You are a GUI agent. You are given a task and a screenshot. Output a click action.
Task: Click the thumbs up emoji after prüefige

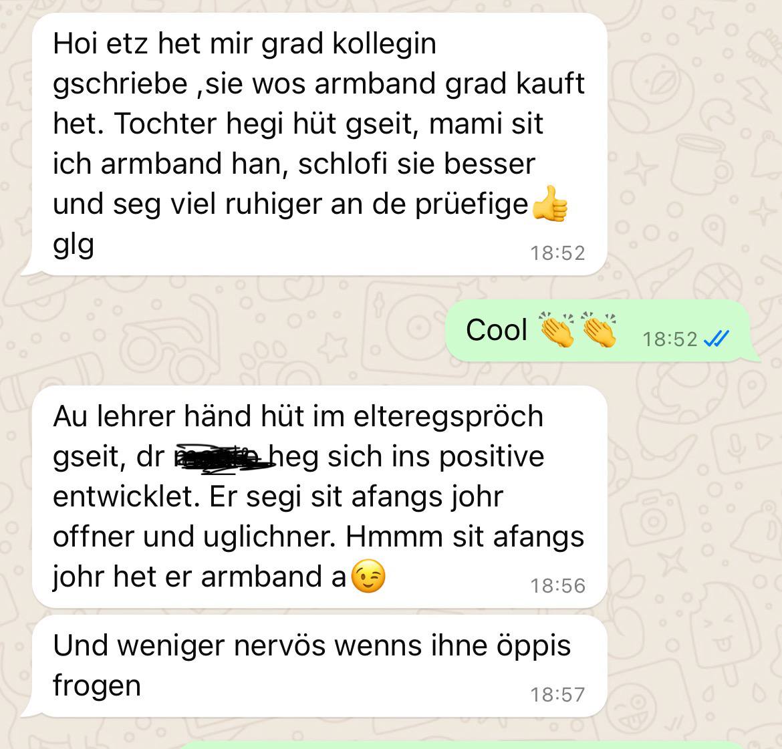(x=550, y=204)
